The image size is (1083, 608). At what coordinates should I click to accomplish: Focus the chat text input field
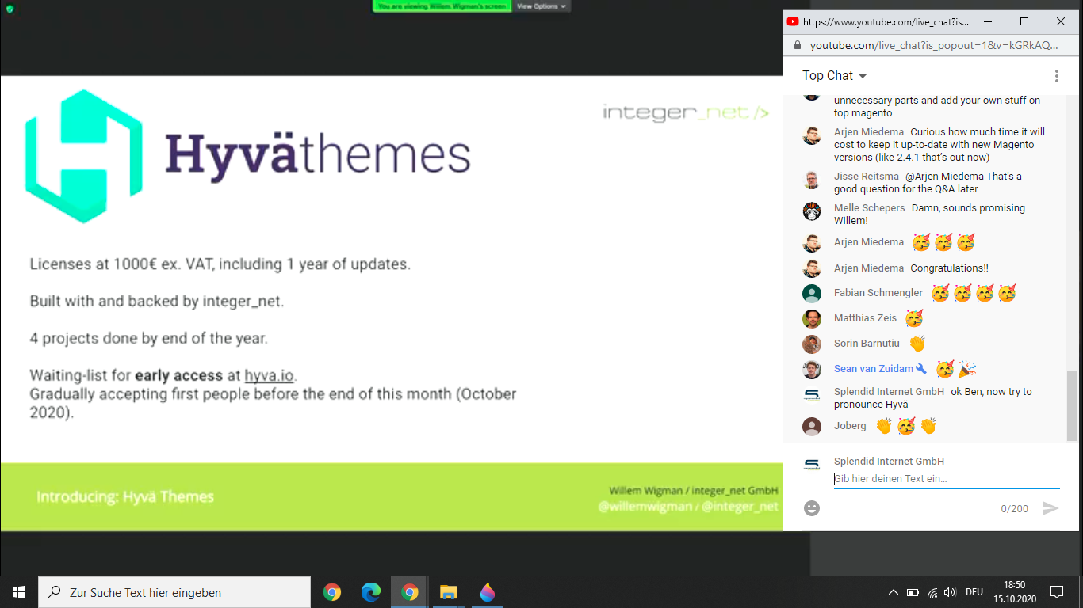[x=947, y=479]
